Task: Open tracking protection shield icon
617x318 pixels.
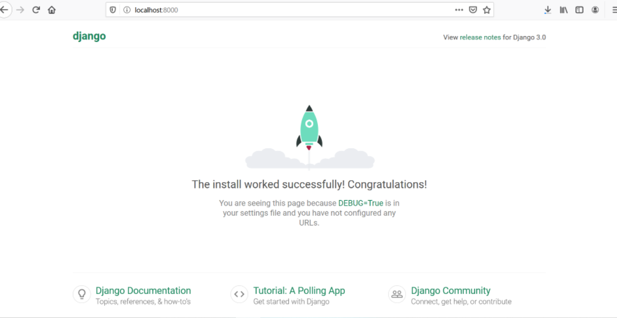Action: point(113,10)
